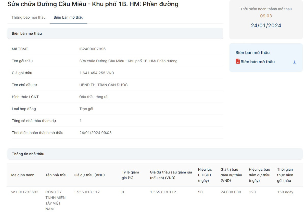Click the Tên nhà thầu column header

[x=56, y=175]
